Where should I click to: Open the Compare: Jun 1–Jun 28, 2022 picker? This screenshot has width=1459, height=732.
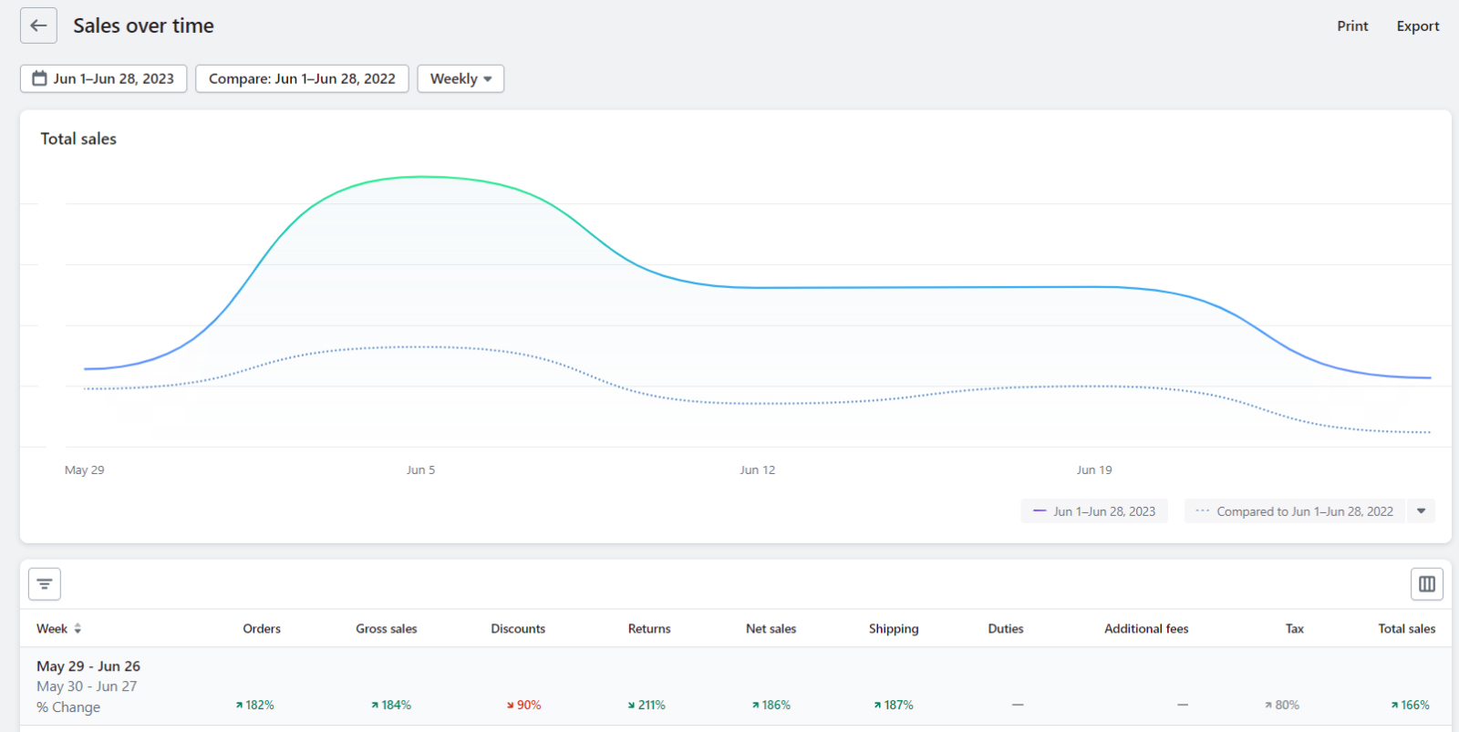302,78
